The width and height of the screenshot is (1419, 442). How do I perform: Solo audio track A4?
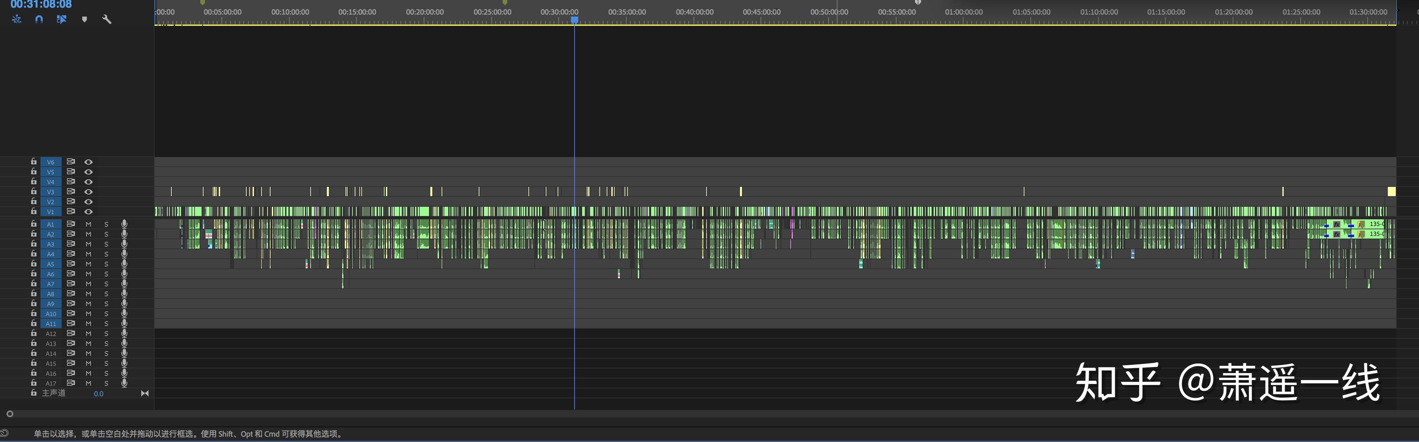[106, 254]
